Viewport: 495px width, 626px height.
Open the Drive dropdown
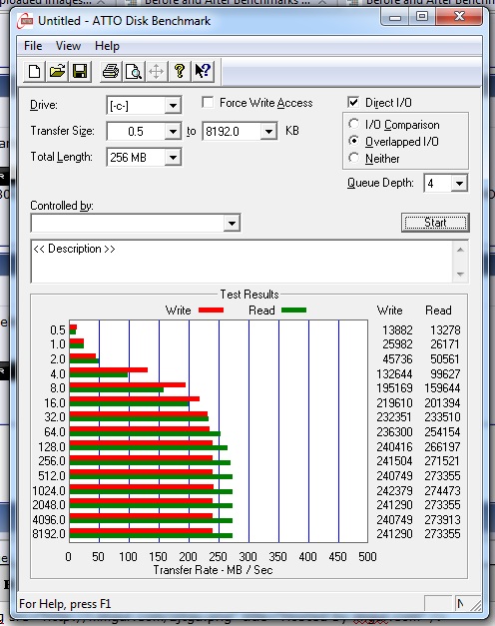click(173, 106)
